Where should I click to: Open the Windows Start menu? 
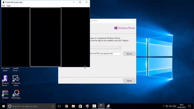click(3, 106)
